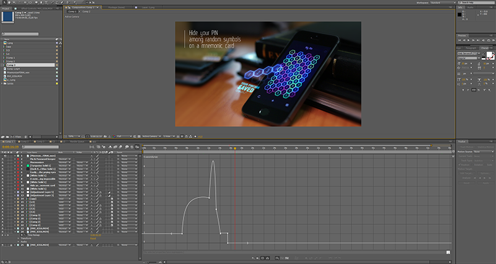This screenshot has height=264, width=496.
Task: Select the Clone Stamp tool
Action: 57,2
